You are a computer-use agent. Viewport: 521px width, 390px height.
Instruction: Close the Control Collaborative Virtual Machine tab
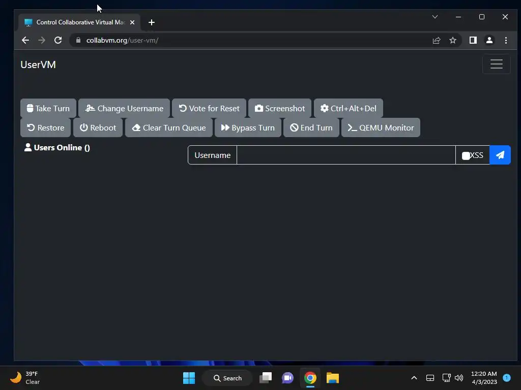[x=132, y=22]
